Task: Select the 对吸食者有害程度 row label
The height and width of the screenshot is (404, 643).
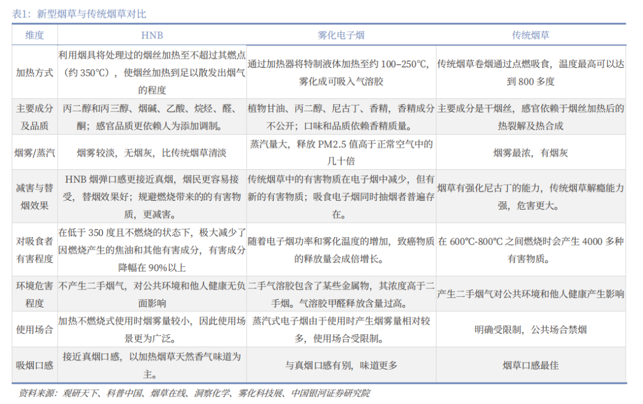Action: coord(35,250)
